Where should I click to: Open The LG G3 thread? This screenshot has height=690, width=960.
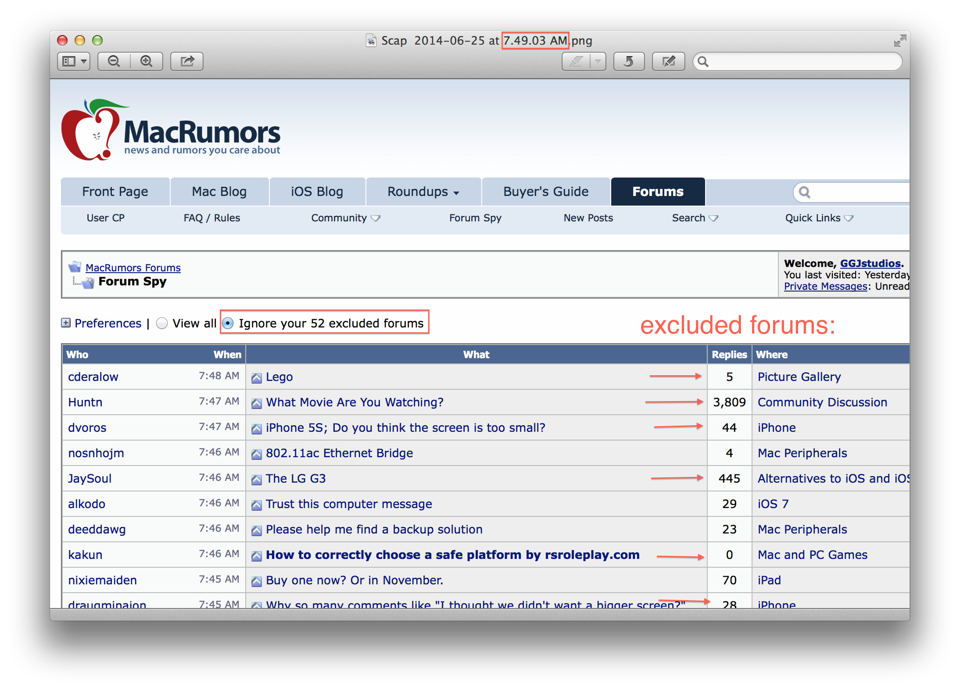pos(296,479)
